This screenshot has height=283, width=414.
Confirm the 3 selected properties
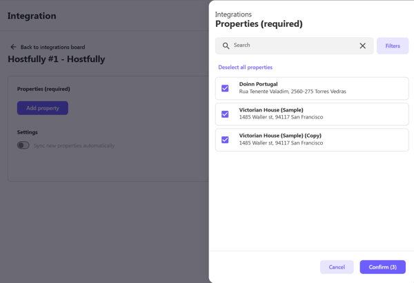382,266
